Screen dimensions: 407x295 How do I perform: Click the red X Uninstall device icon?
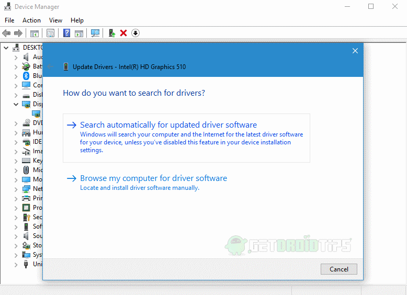123,33
